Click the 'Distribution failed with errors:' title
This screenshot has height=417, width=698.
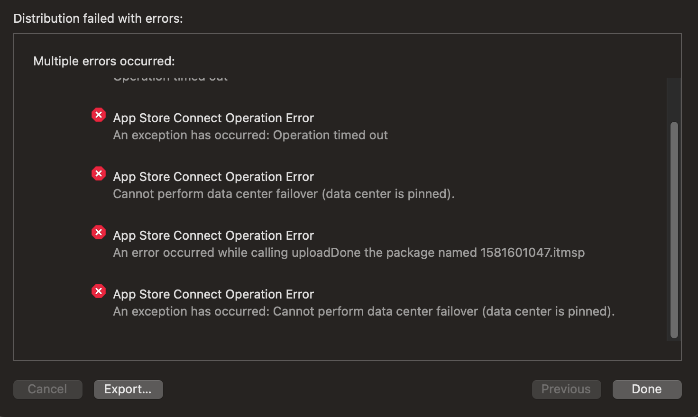point(98,18)
